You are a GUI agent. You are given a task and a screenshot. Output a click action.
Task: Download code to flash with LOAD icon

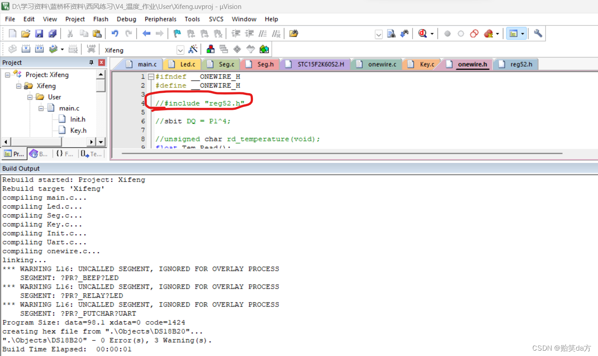pyautogui.click(x=91, y=49)
